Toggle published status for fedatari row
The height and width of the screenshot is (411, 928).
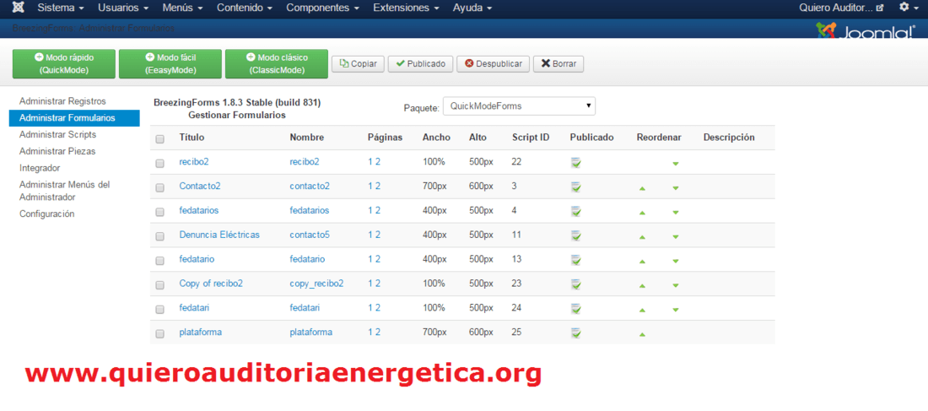click(x=576, y=309)
